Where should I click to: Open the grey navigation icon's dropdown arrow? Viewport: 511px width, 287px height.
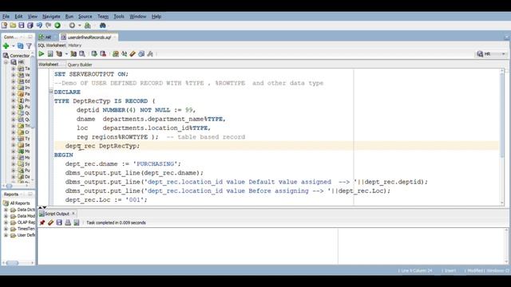pos(79,26)
